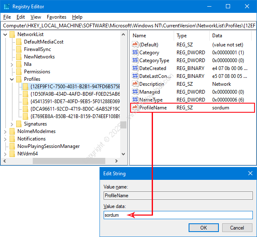Close the Edit String dialog
The width and height of the screenshot is (257, 237).
coord(250,173)
